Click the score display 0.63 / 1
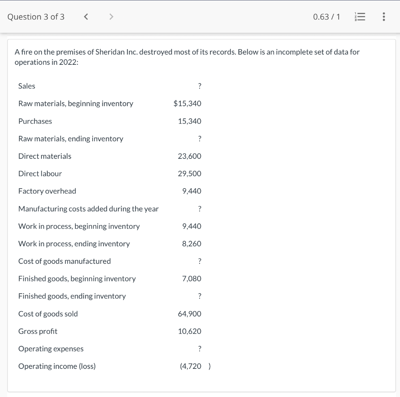Viewport: 400px width, 397px height. coord(327,17)
